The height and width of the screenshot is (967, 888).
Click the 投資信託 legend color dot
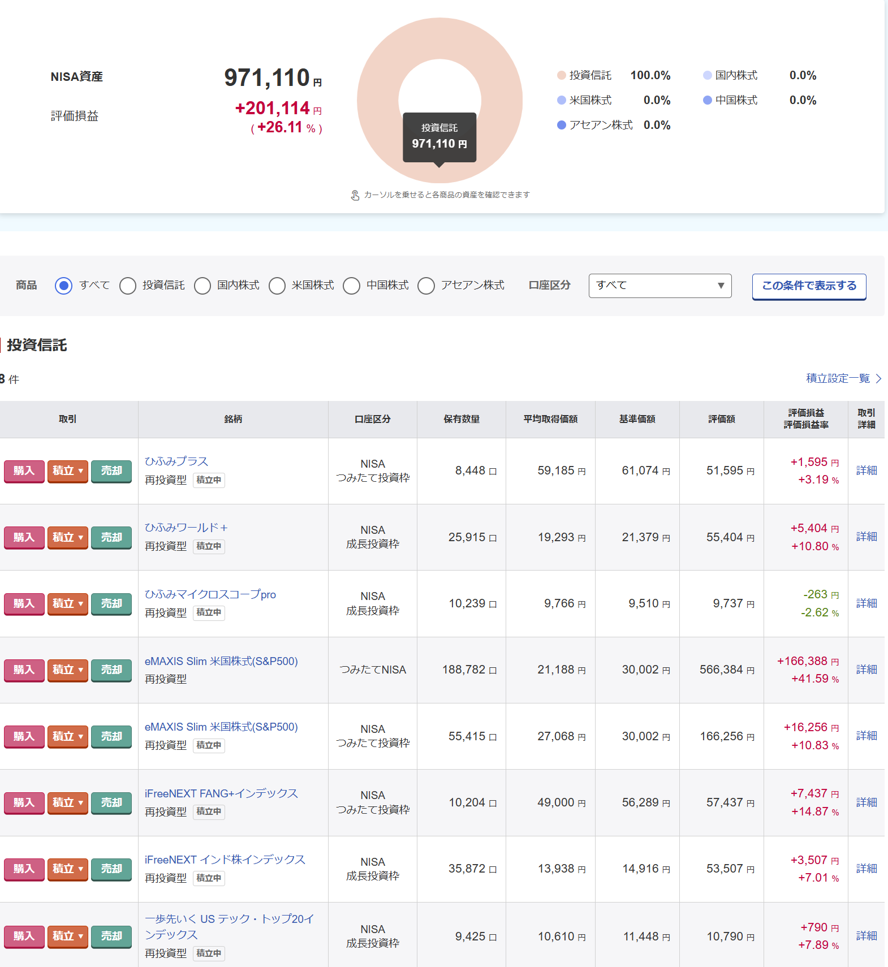point(561,75)
